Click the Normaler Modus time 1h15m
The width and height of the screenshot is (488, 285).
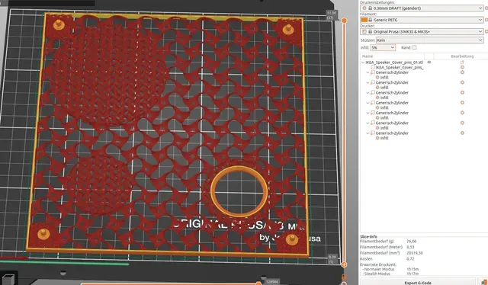413,269
